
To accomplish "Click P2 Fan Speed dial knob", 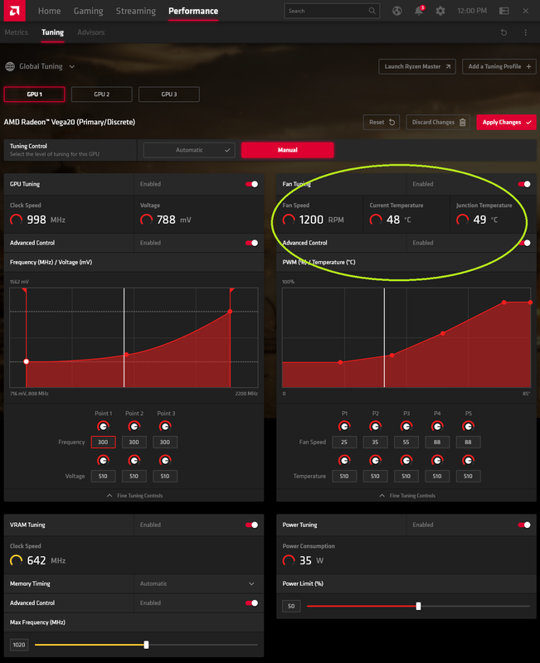I will click(x=376, y=426).
